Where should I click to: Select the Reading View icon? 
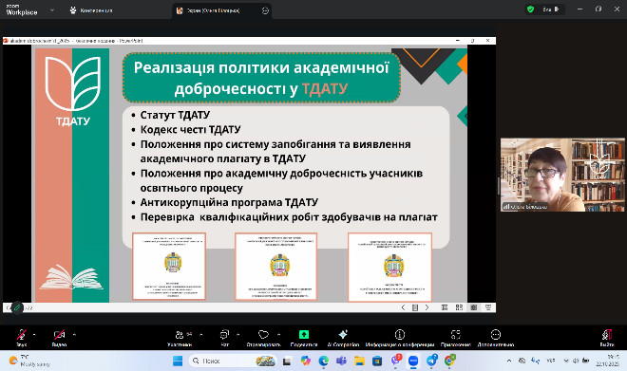[474, 307]
